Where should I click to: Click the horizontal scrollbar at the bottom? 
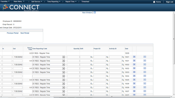tap(112, 97)
